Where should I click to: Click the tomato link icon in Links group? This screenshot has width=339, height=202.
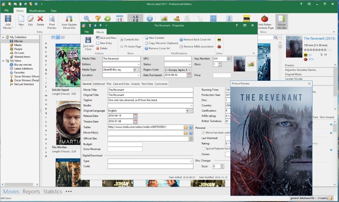click(x=219, y=47)
